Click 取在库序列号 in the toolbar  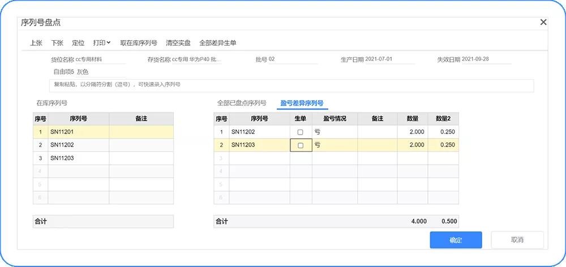coord(139,43)
